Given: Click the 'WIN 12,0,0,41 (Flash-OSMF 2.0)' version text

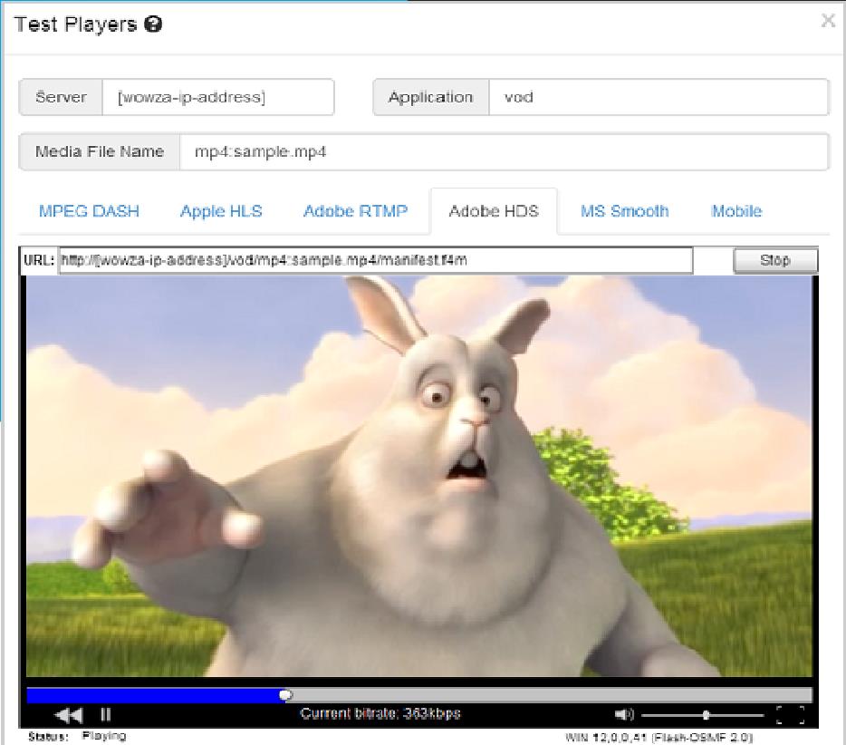Looking at the screenshot, I should 659,737.
